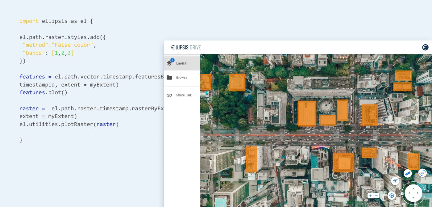Click the airplane fly-to icon
432x207 pixels.
pos(395,181)
